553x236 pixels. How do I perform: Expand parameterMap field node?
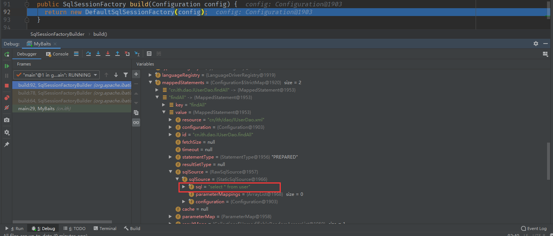click(x=170, y=217)
